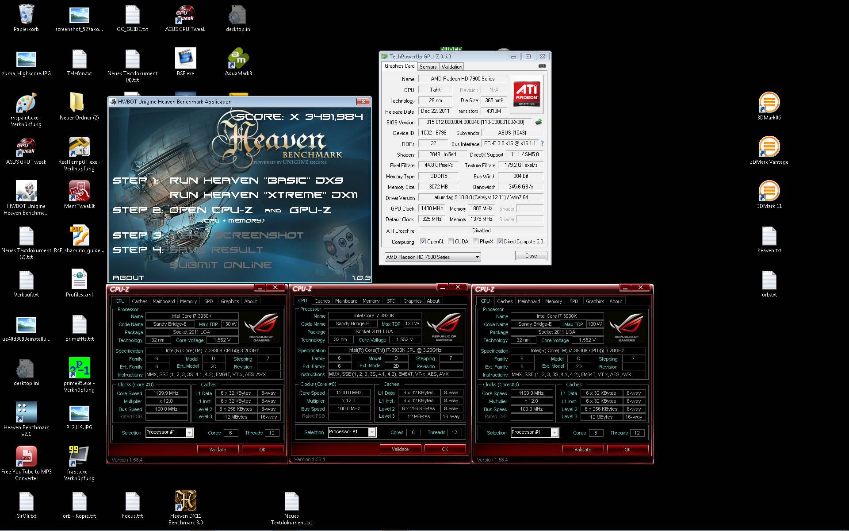Minimize the left CPU-Z window
The width and height of the screenshot is (849, 531).
pos(260,288)
